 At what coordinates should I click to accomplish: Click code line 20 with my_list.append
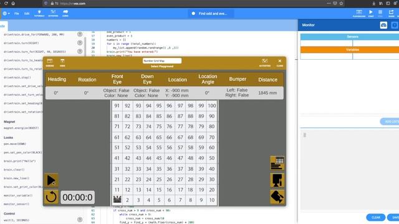pyautogui.click(x=145, y=47)
